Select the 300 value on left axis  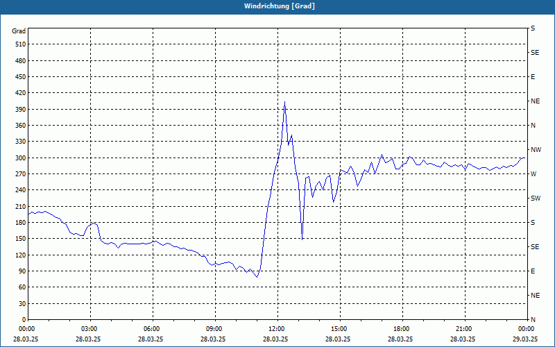click(21, 158)
